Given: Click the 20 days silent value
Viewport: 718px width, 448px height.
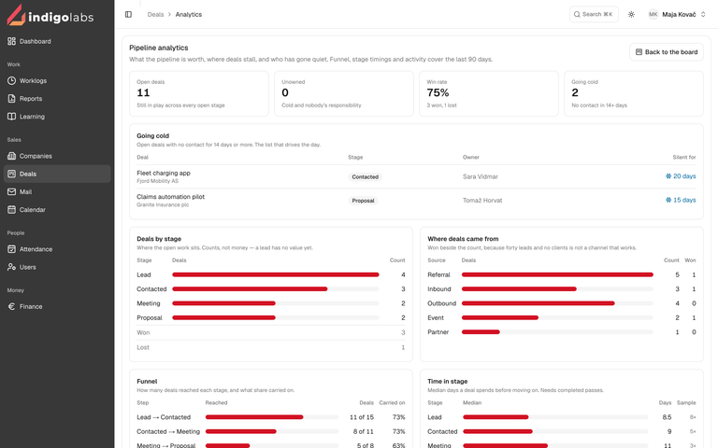Looking at the screenshot, I should click(684, 176).
